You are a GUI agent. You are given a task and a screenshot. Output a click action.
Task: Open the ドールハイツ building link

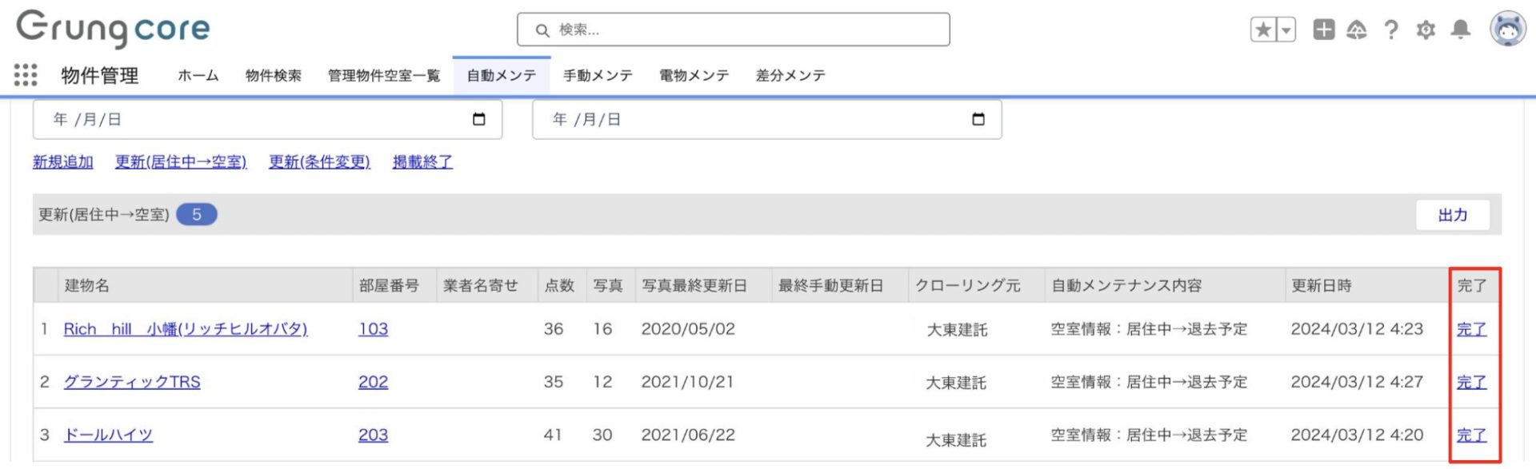[x=108, y=435]
